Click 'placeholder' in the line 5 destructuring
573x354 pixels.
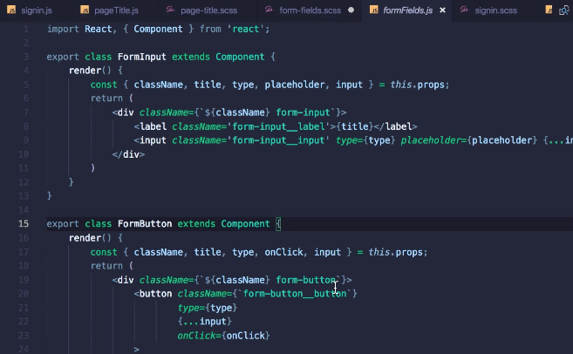tap(295, 85)
